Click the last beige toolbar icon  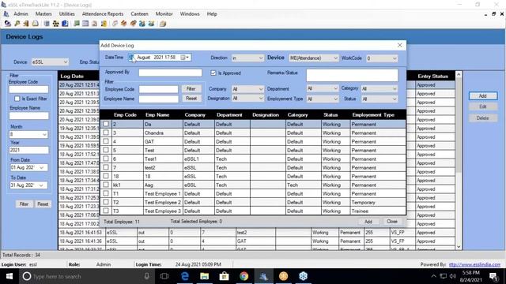[x=163, y=24]
